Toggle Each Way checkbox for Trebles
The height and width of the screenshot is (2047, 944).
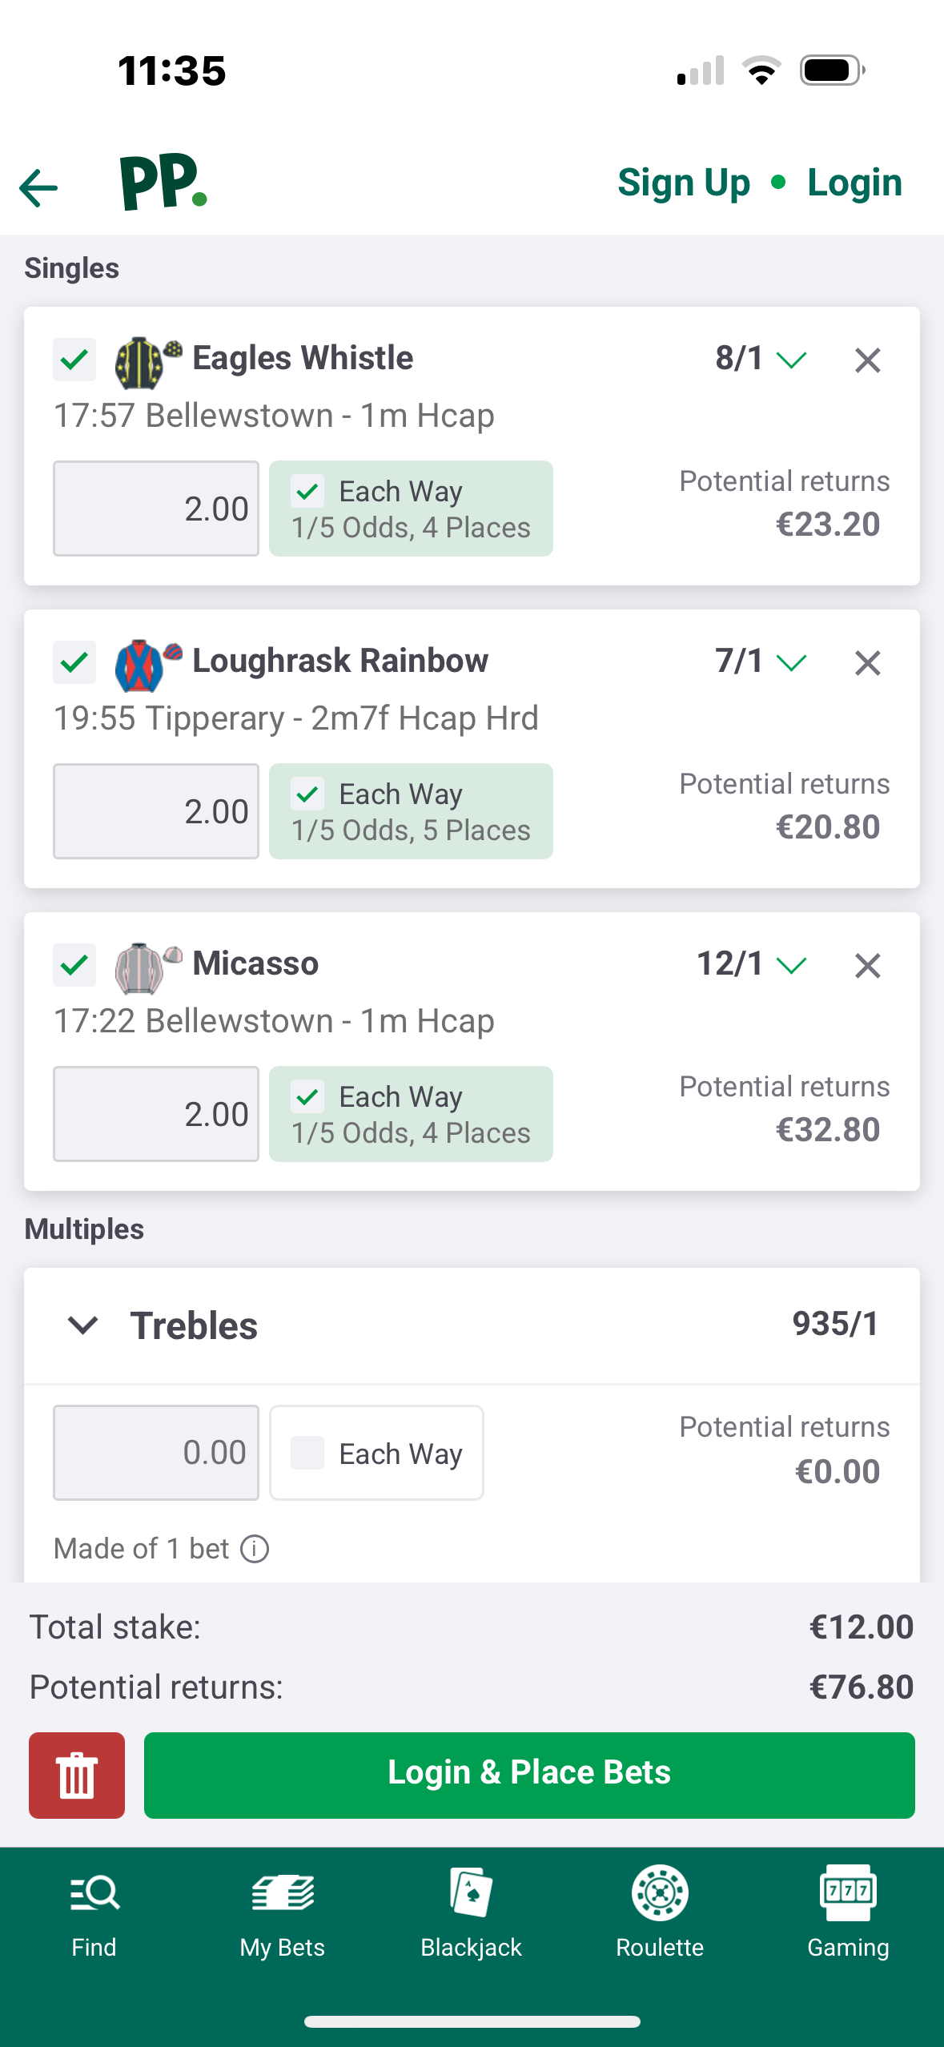tap(307, 1453)
